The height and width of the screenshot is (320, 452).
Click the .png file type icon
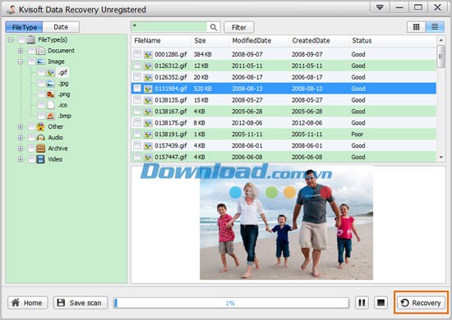(x=50, y=94)
